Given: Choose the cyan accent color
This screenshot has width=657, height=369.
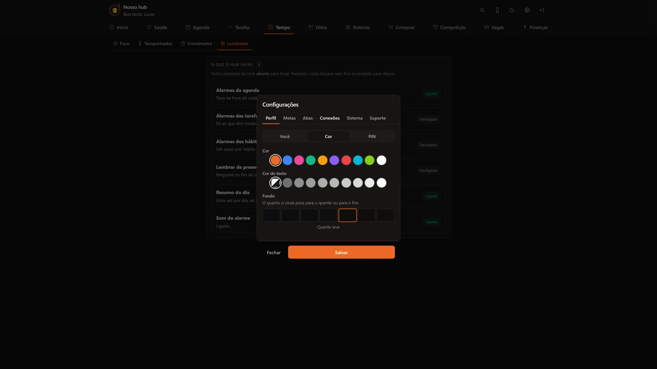Looking at the screenshot, I should (x=358, y=160).
